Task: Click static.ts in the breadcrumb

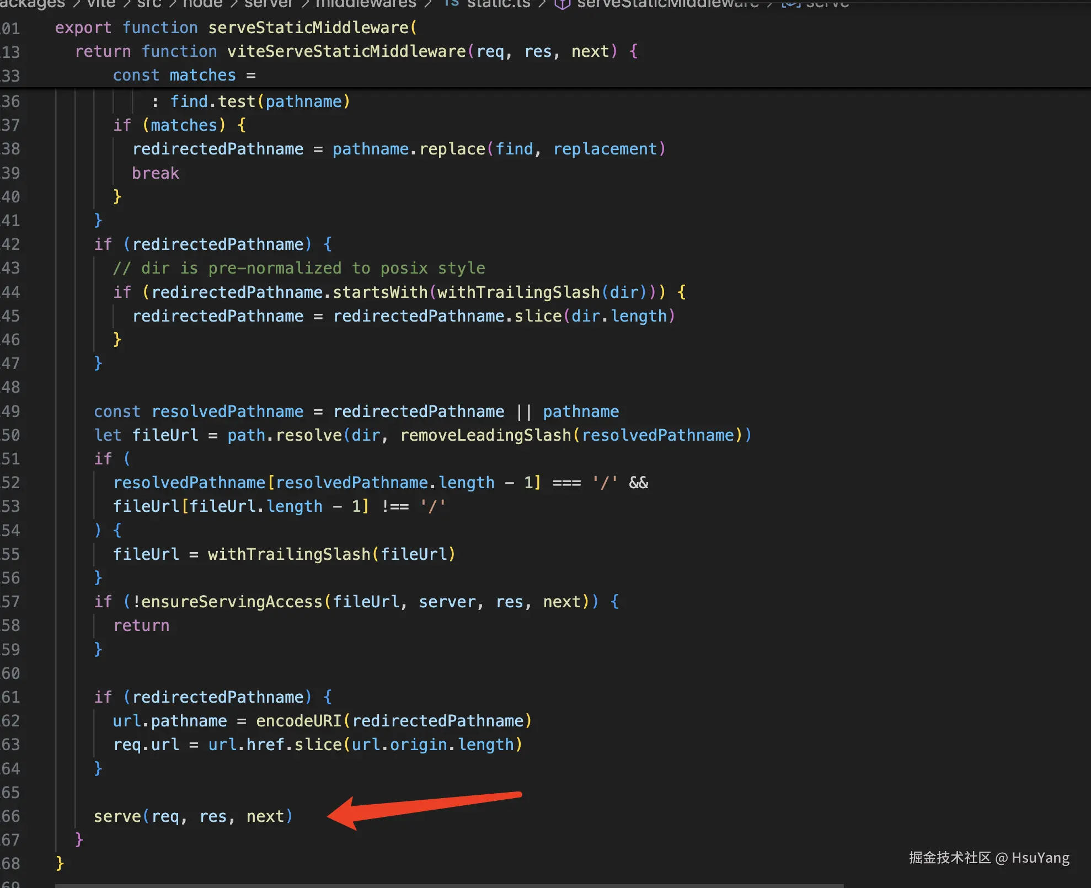Action: pos(499,4)
